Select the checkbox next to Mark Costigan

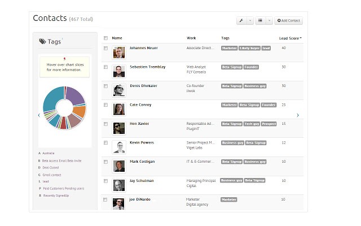(x=105, y=162)
